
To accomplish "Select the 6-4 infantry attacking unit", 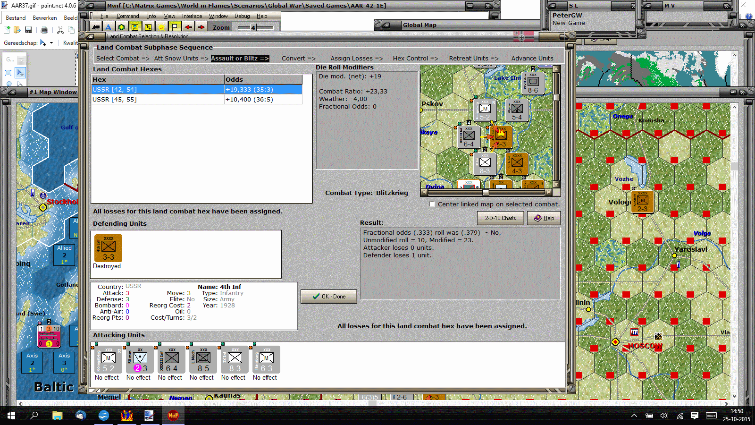I will pos(172,360).
